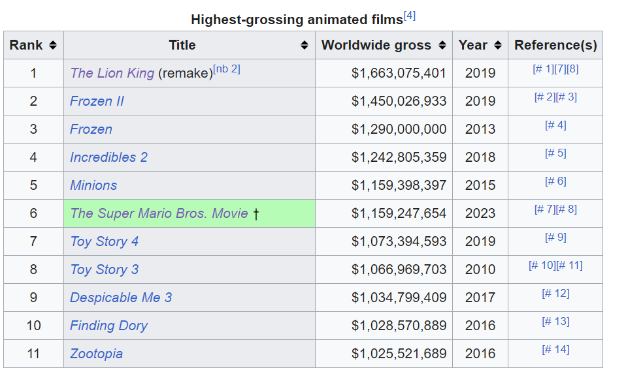Screen dimensions: 643x368
Task: Select the $1,450,026,933 gross value
Action: (x=399, y=101)
